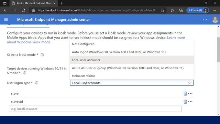This screenshot has width=220, height=124.
Task: Select the steve account row
Action: 100,93
